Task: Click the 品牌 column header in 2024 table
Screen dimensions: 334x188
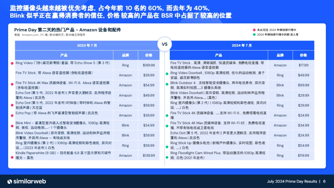Action: (x=280, y=55)
